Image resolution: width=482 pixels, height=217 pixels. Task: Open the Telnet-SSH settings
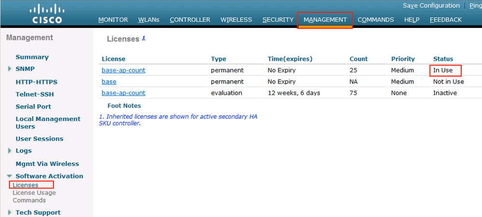35,95
